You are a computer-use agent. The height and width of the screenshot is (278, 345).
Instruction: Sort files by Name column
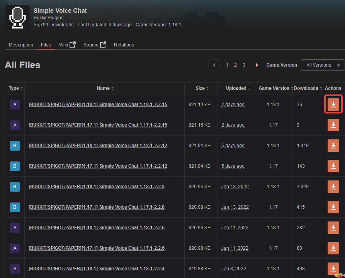[105, 88]
